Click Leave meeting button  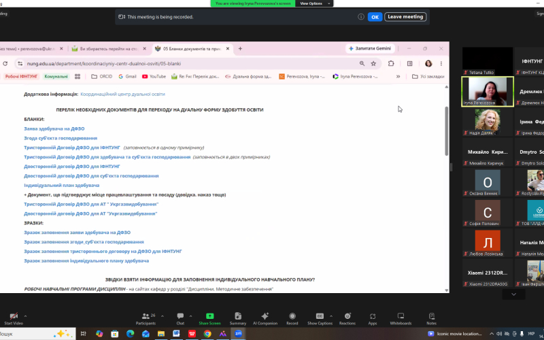tap(405, 16)
